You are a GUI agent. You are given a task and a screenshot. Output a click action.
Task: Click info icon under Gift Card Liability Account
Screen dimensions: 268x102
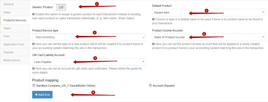tap(33, 69)
